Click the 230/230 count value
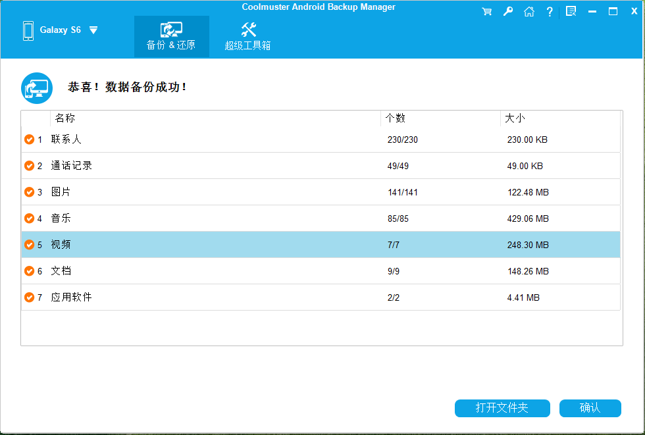 (x=403, y=140)
